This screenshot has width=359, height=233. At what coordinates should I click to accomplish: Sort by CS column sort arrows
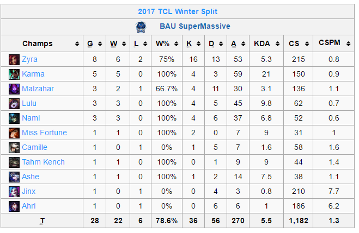[307, 44]
